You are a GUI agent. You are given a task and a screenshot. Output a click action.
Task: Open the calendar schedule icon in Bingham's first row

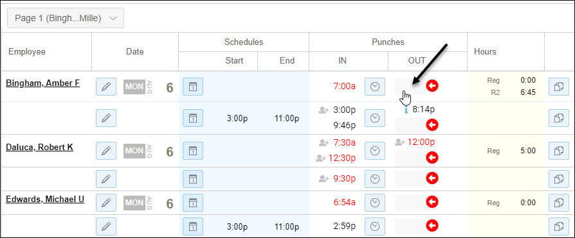point(193,87)
